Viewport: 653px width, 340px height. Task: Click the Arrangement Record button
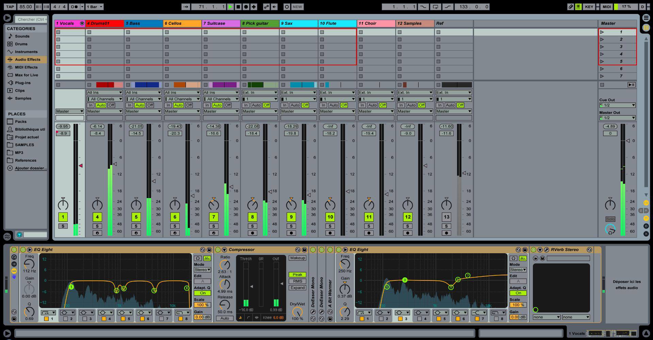click(246, 7)
